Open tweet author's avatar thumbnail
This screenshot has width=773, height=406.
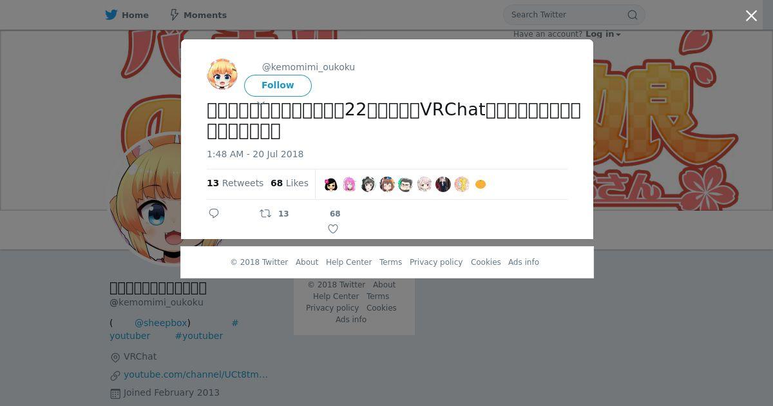(x=222, y=74)
